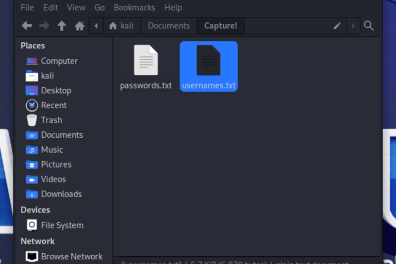Select the passwords.txt file icon
The width and height of the screenshot is (396, 264).
tap(146, 60)
